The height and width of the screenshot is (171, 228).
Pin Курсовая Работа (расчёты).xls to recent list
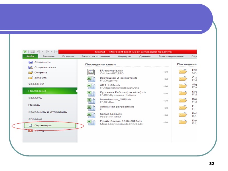166,93
